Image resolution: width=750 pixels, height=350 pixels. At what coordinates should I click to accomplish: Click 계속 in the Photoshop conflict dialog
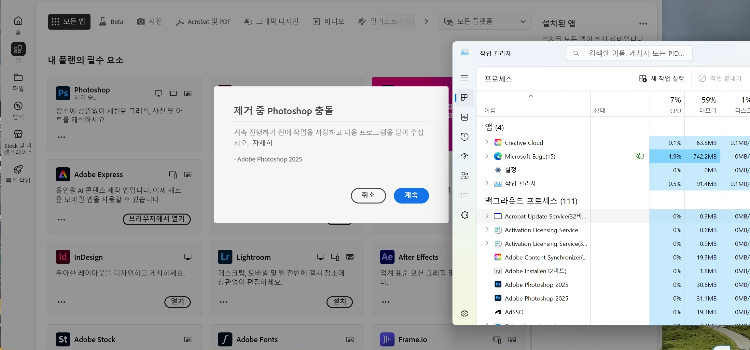(411, 195)
